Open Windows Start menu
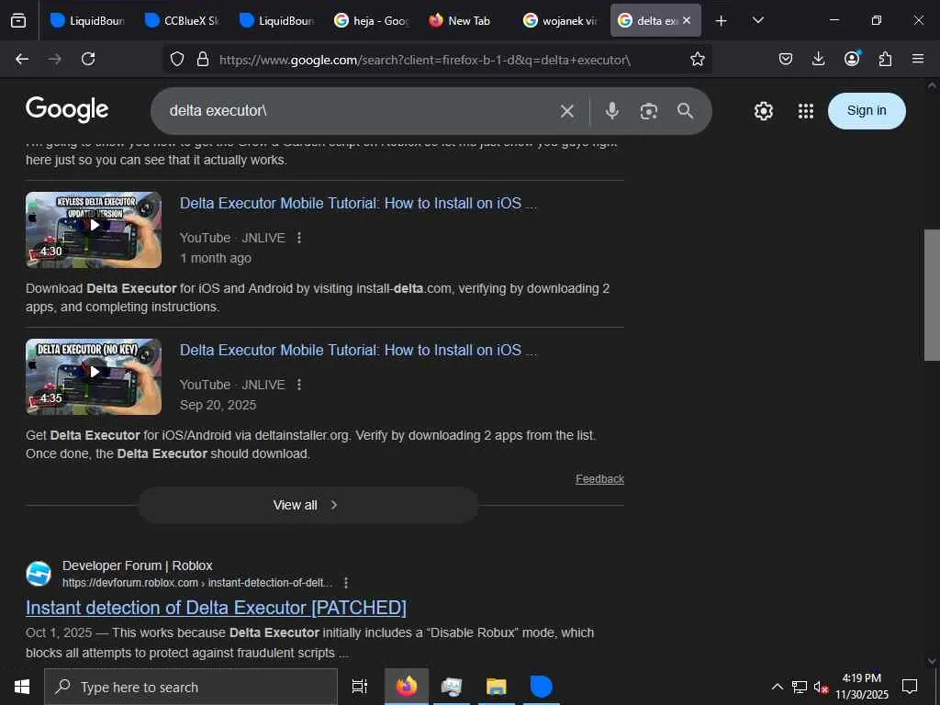940x705 pixels. 22,687
